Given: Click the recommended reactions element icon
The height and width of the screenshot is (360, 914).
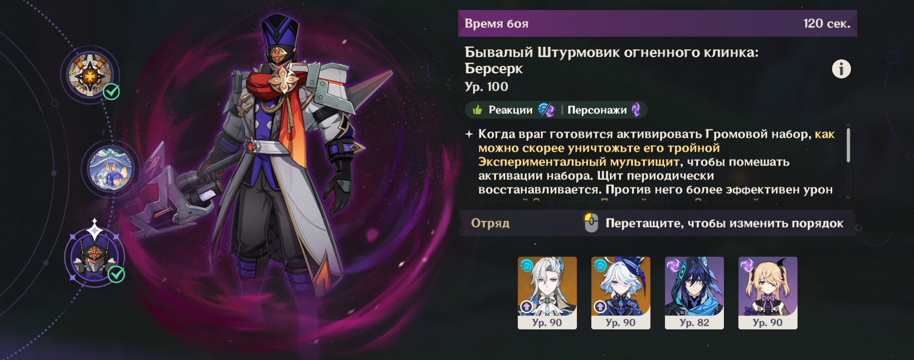Looking at the screenshot, I should [546, 110].
